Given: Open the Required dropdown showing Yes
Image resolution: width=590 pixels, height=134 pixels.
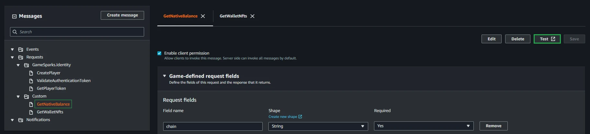Looking at the screenshot, I should (424, 126).
